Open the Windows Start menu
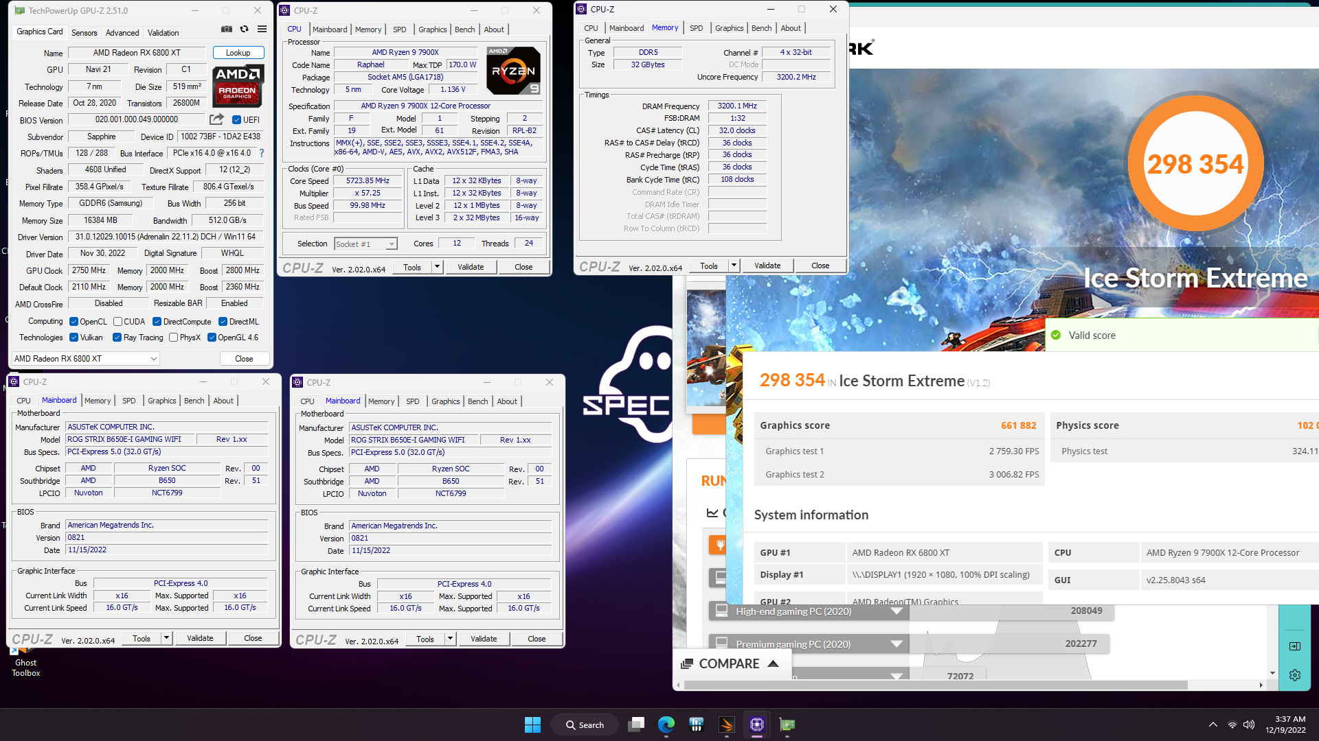1319x741 pixels. pos(532,725)
